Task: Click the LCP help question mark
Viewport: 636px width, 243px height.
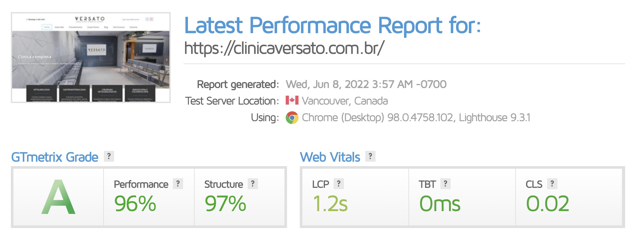Action: pyautogui.click(x=339, y=184)
